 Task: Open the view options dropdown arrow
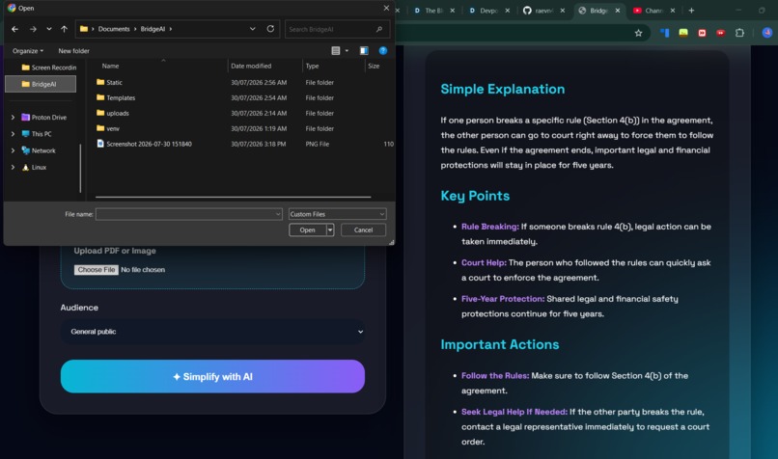point(347,50)
